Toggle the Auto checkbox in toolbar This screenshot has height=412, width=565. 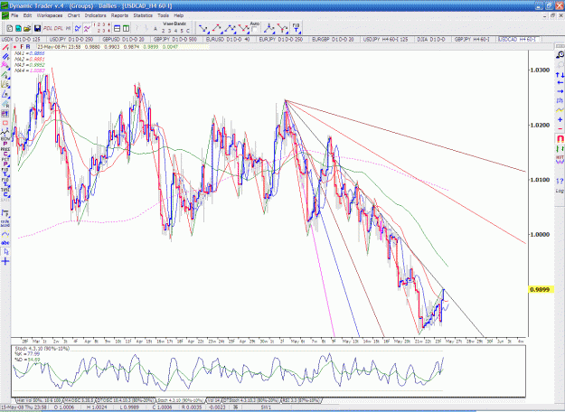tap(254, 30)
